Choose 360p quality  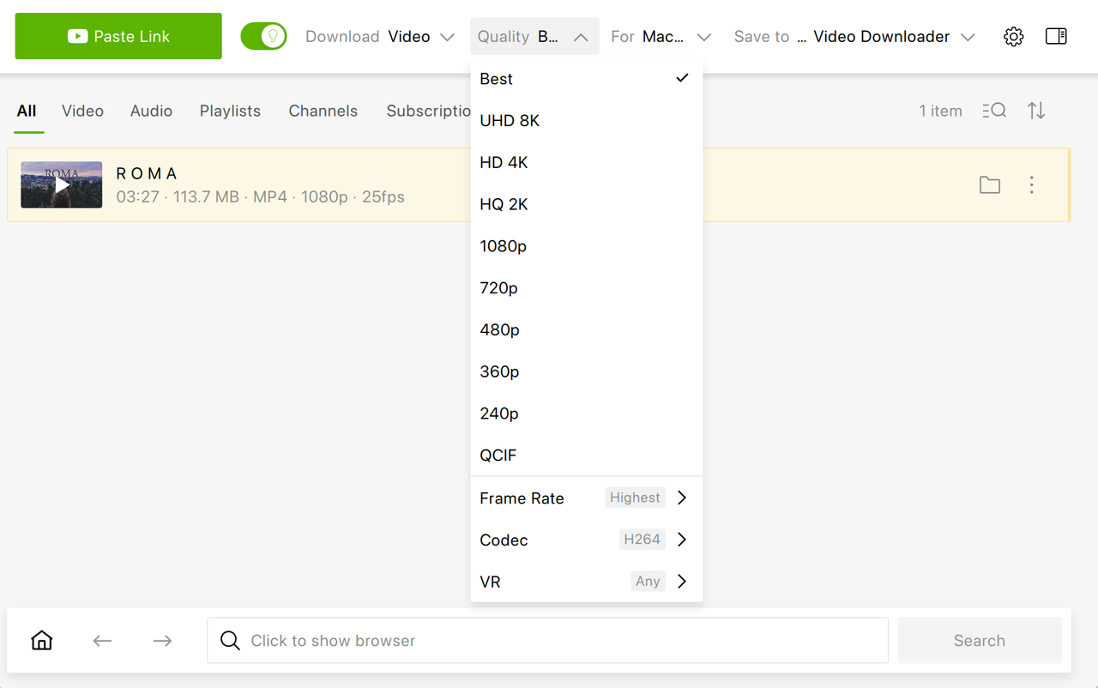587,372
